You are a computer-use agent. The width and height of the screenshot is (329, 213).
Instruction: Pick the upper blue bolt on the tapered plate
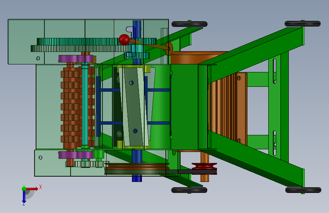point(132,83)
